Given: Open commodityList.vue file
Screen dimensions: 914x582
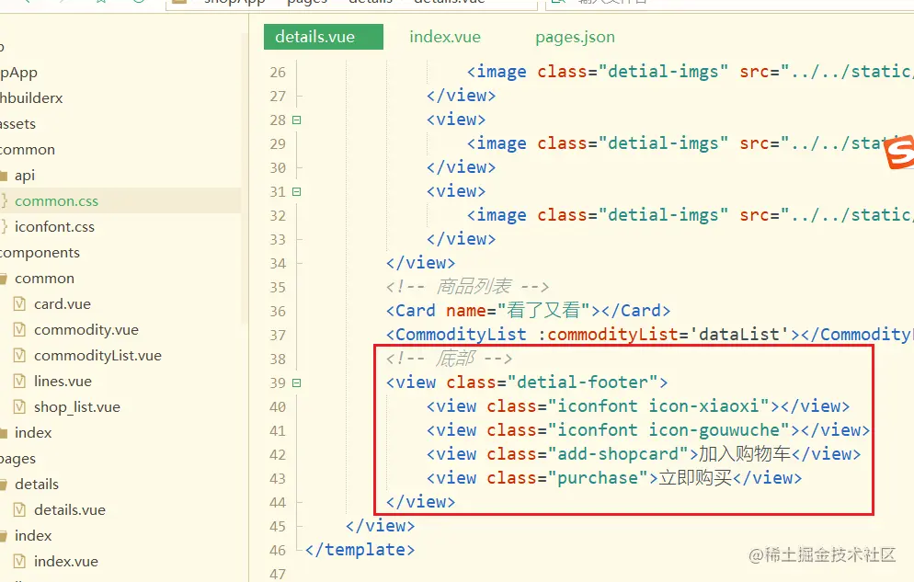Looking at the screenshot, I should tap(97, 356).
